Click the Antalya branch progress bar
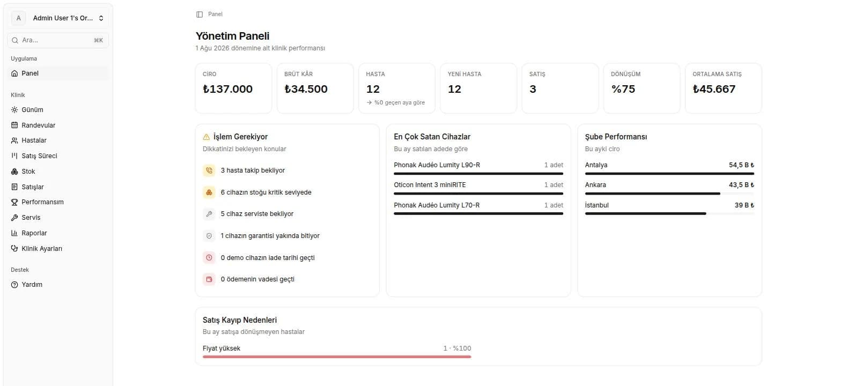Screen dimensions: 841x386 pos(669,174)
